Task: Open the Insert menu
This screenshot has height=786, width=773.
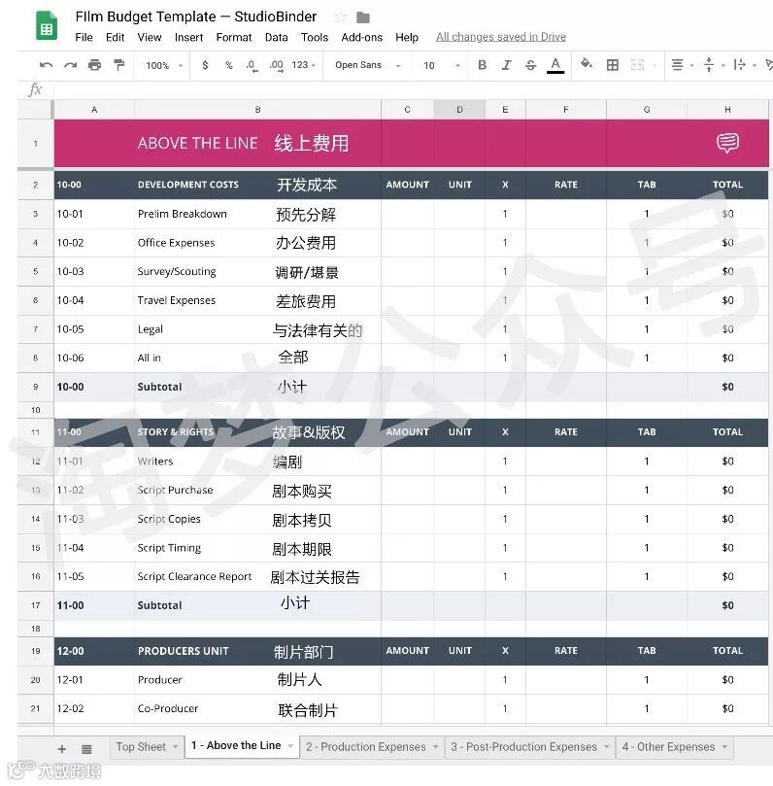Action: [188, 38]
